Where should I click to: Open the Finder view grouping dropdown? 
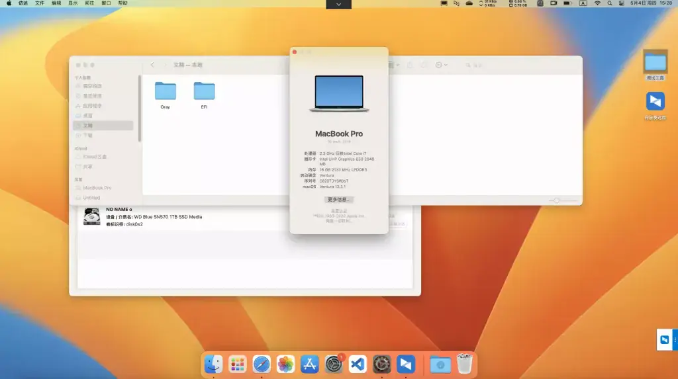[x=394, y=65]
